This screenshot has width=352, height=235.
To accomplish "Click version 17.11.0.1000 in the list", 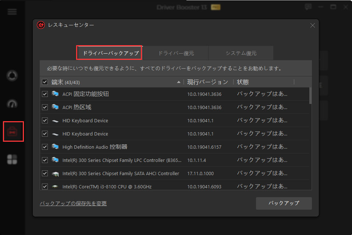I will (x=200, y=173).
